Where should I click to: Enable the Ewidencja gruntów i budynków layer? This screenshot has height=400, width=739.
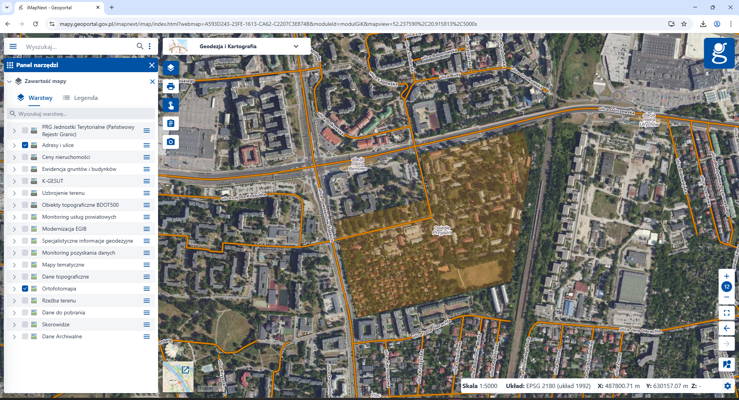click(25, 169)
